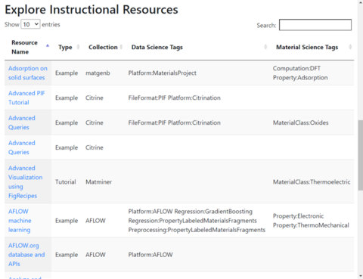Click sort arrows beside Type column
This screenshot has width=363, height=279.
point(78,47)
